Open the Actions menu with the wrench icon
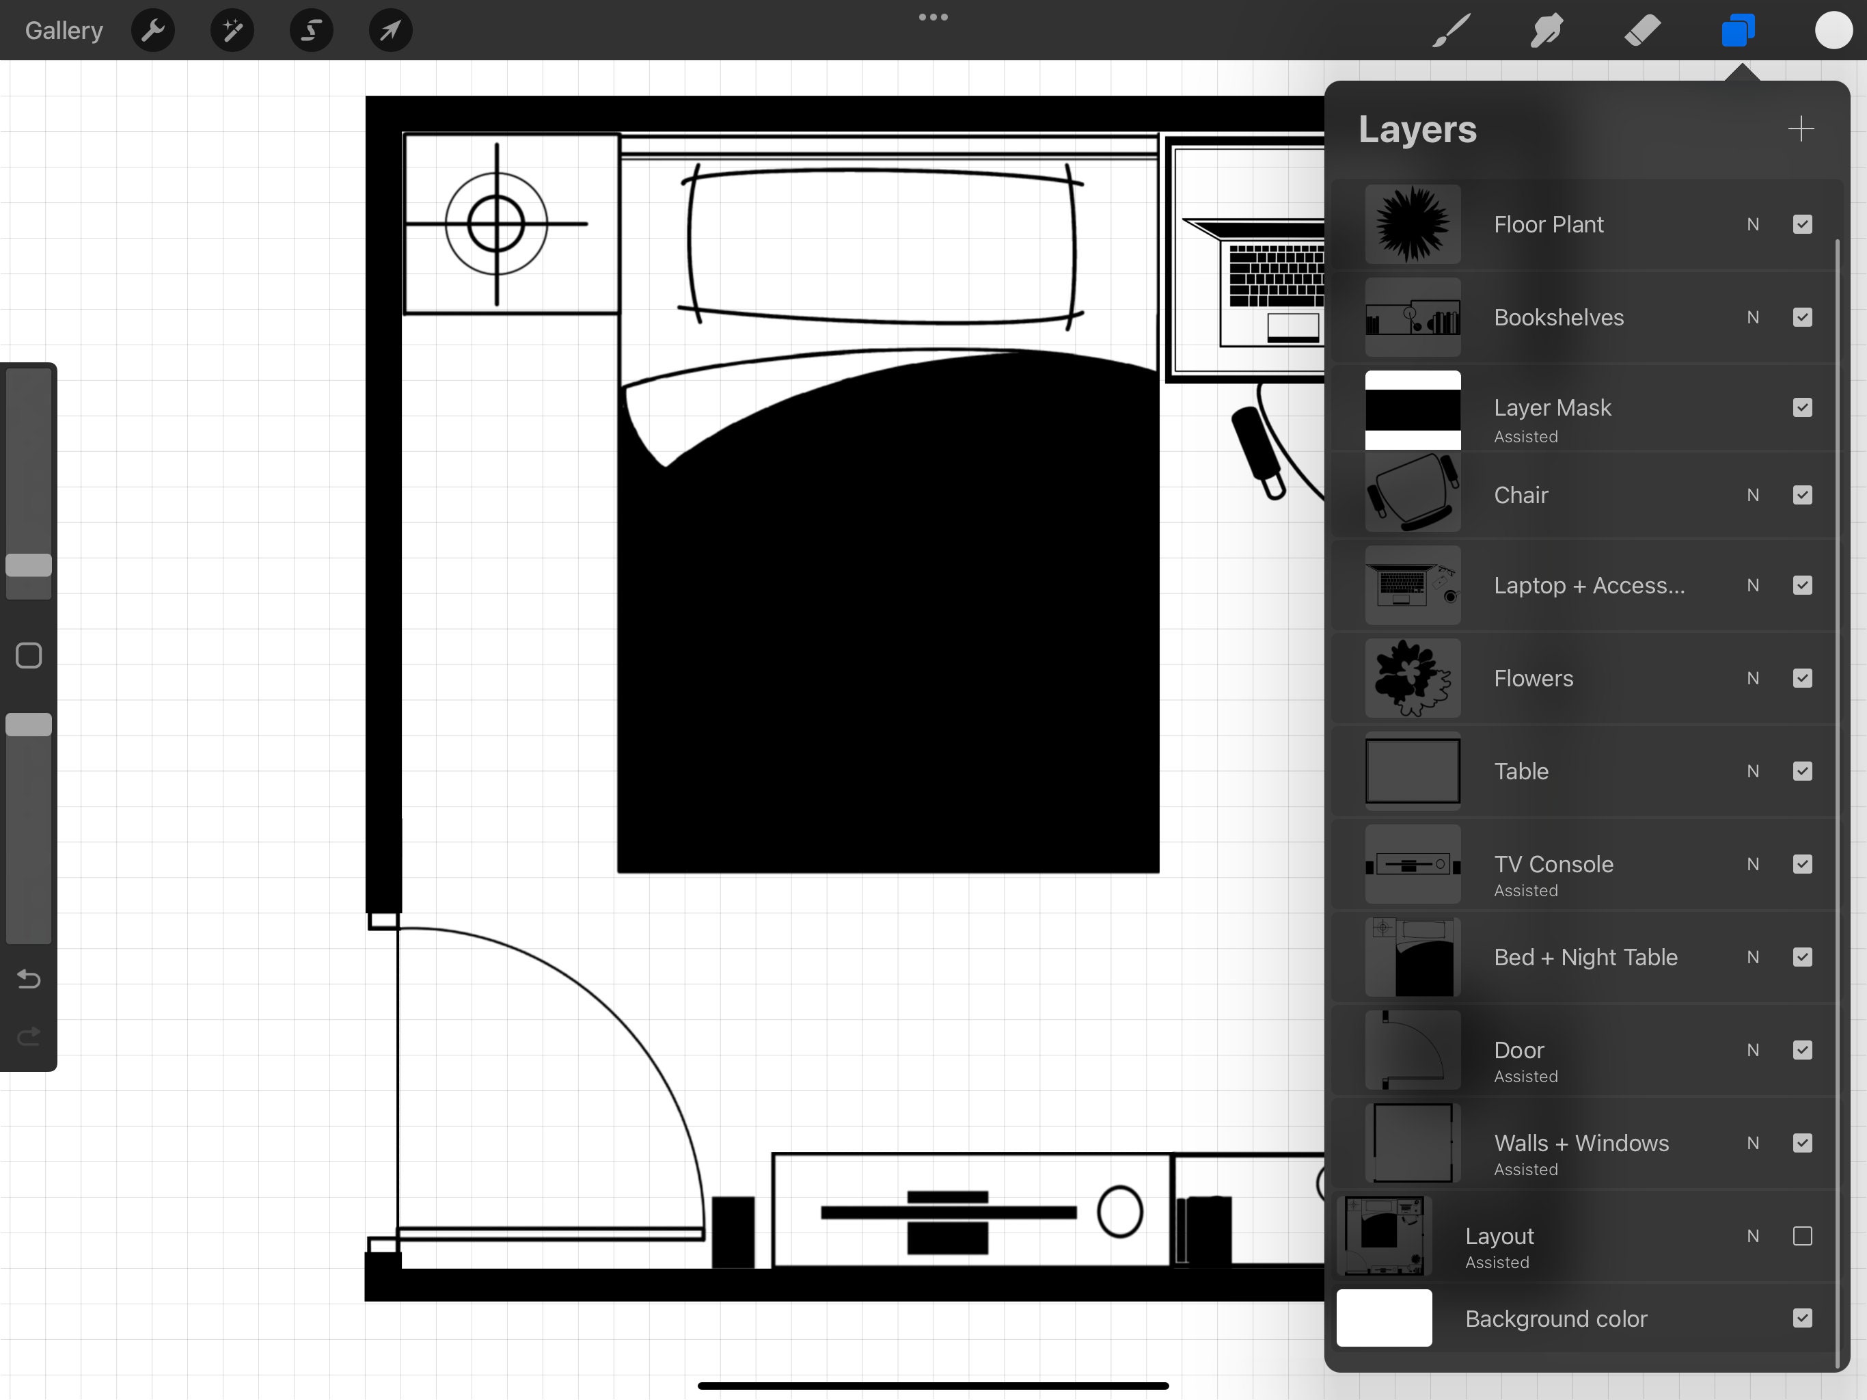The image size is (1867, 1400). point(153,29)
